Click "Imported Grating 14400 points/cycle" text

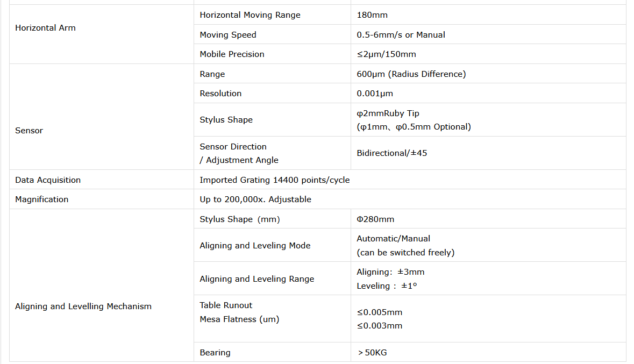point(274,180)
